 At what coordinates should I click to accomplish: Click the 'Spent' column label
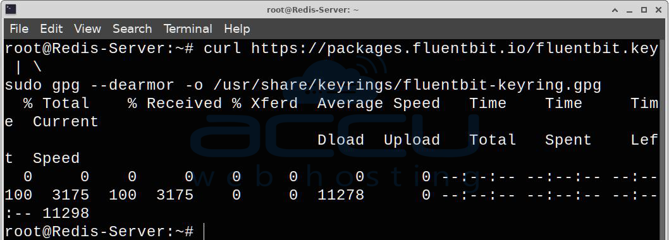click(568, 140)
